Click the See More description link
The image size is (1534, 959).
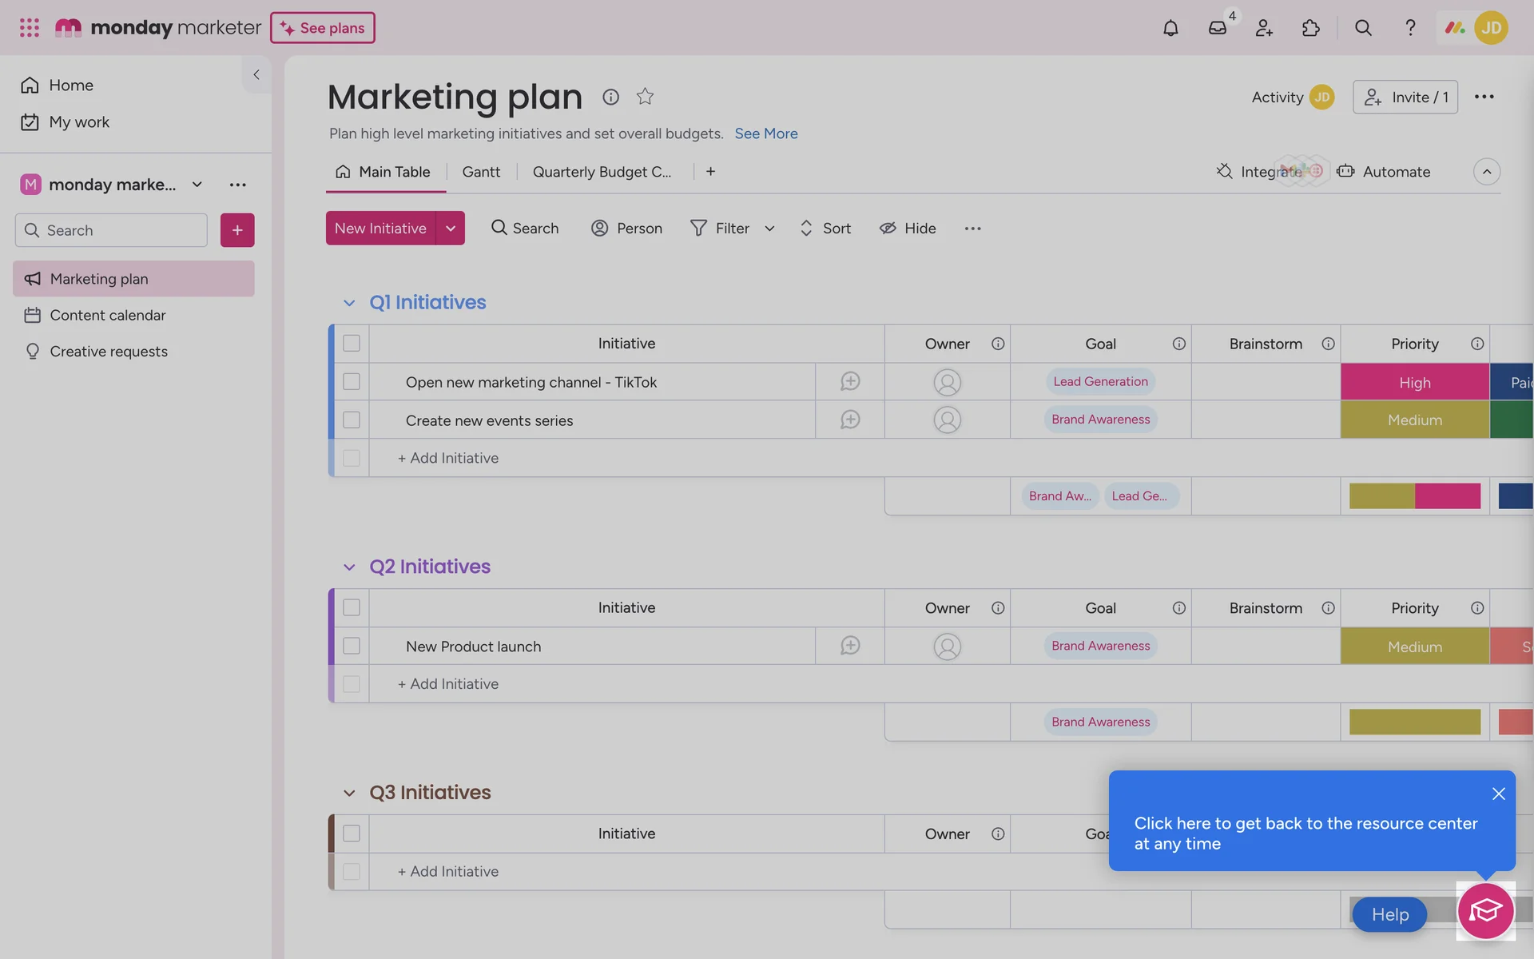[x=765, y=133]
